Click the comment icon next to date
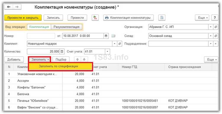Image resolution: width=222 pixels, height=114 pixels. tap(113, 36)
